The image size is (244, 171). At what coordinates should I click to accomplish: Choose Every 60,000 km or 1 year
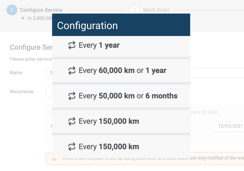coord(121,71)
